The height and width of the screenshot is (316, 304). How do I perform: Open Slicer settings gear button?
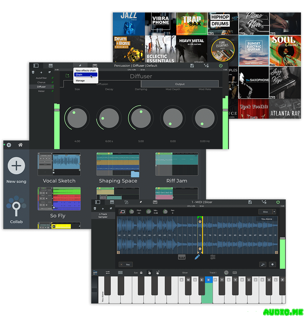click(272, 264)
